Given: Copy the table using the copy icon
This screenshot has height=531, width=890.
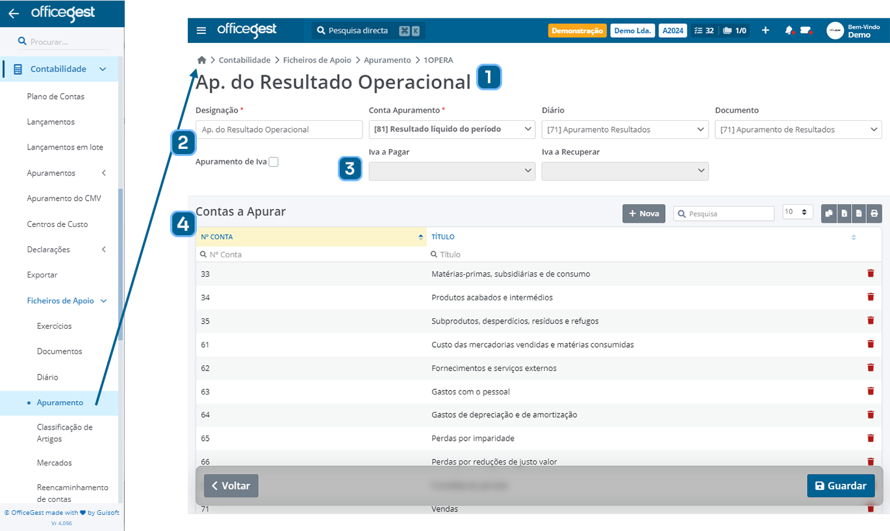Looking at the screenshot, I should (x=829, y=213).
